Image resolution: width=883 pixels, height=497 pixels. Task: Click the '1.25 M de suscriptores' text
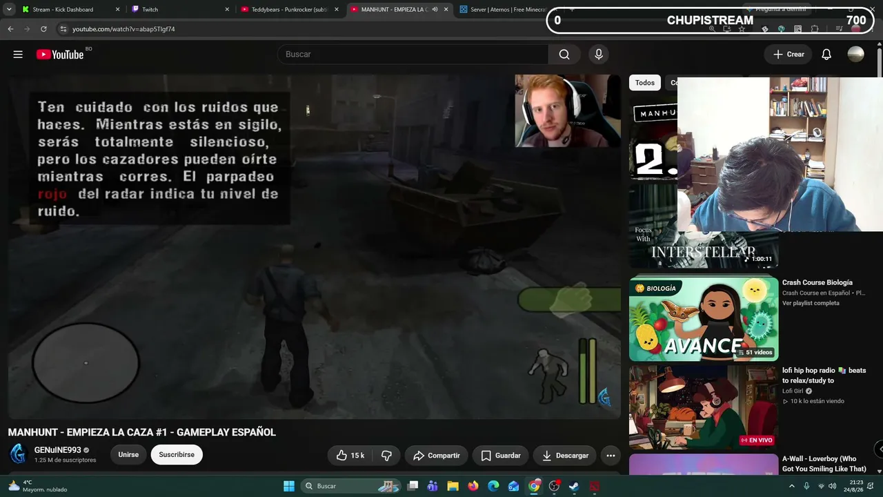coord(66,460)
